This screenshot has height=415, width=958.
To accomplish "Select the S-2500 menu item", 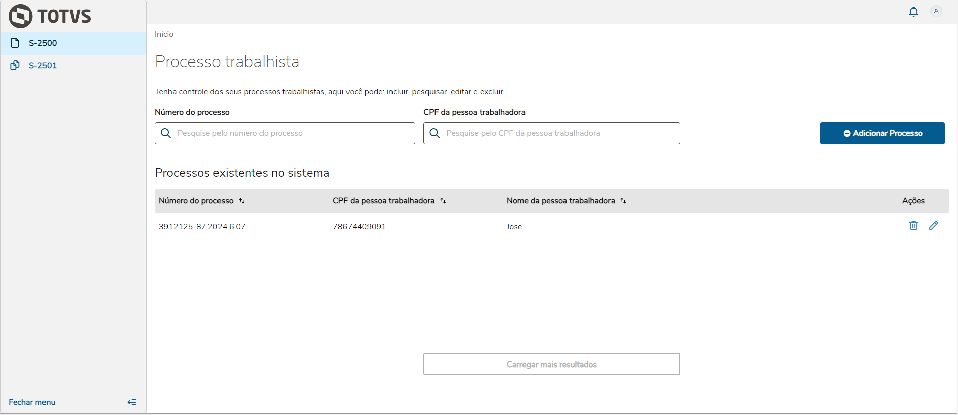I will (43, 43).
